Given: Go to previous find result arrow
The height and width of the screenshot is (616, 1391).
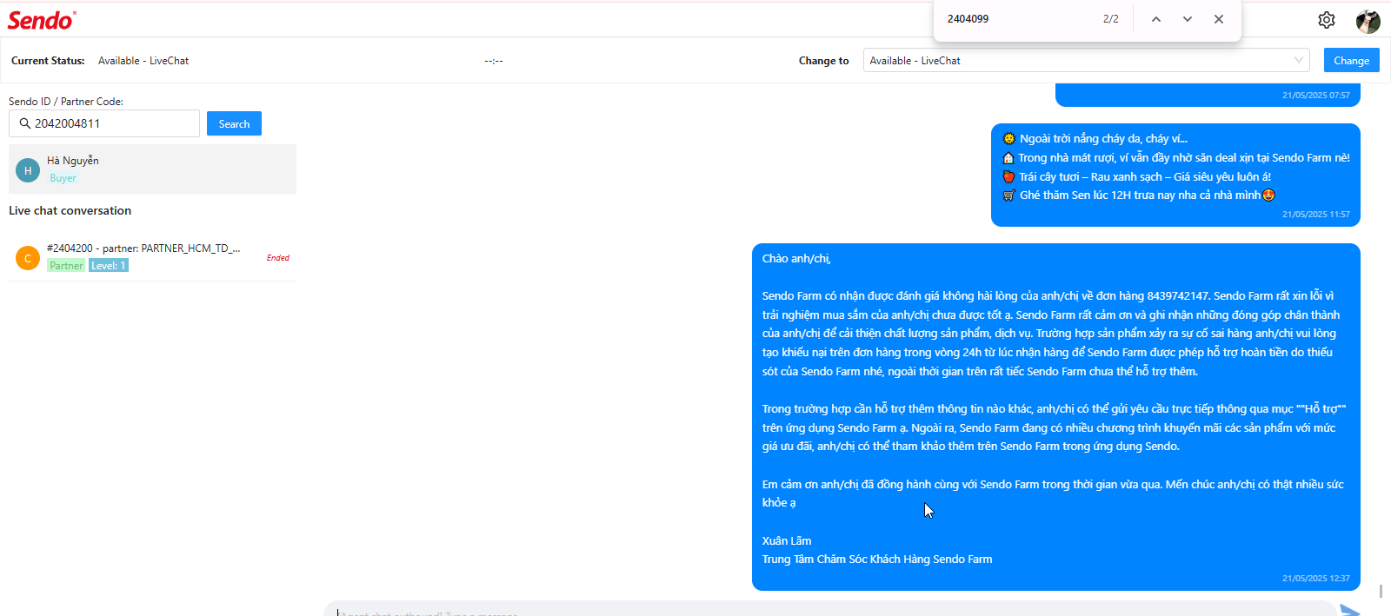Looking at the screenshot, I should (1156, 19).
